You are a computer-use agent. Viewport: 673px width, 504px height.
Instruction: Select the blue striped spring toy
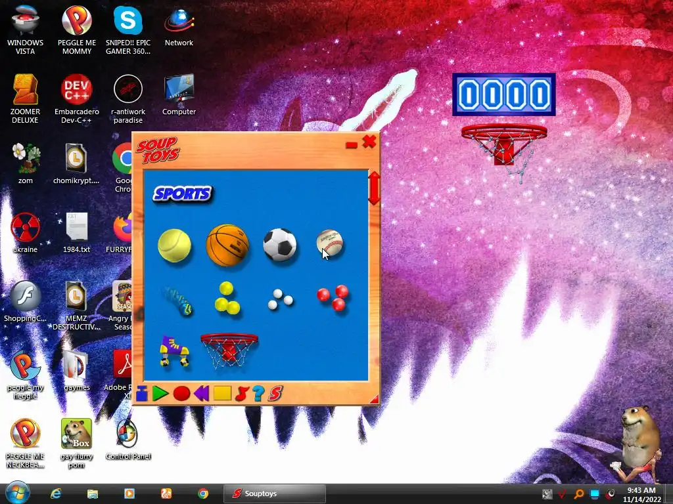(177, 301)
